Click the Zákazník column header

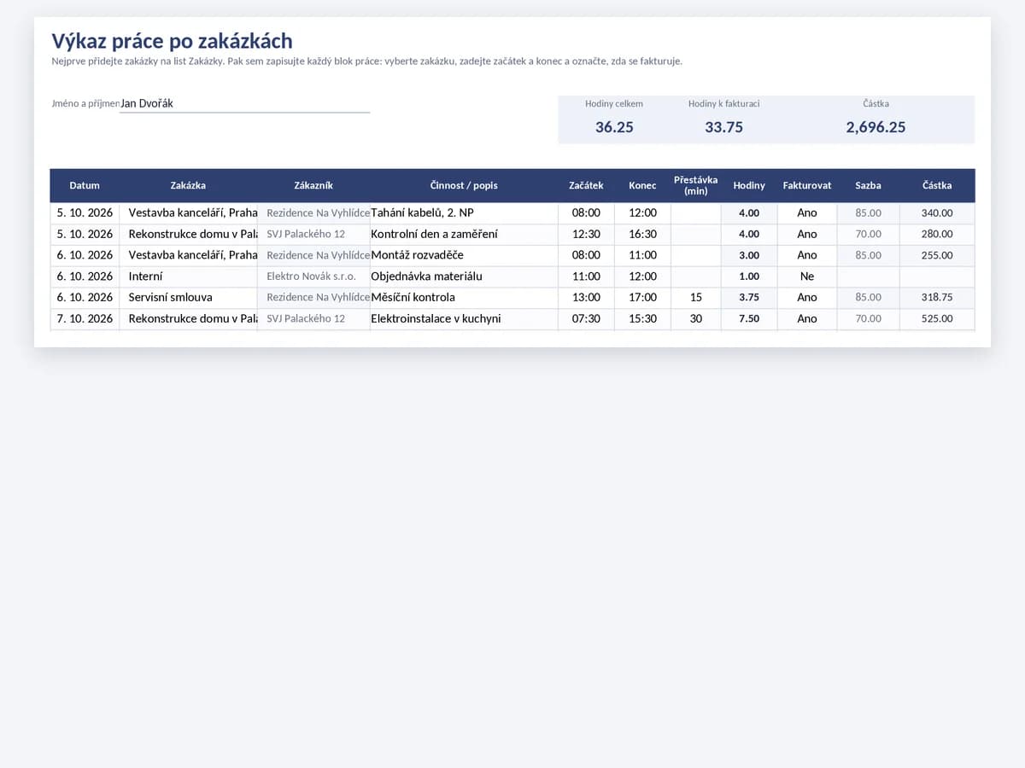(313, 185)
